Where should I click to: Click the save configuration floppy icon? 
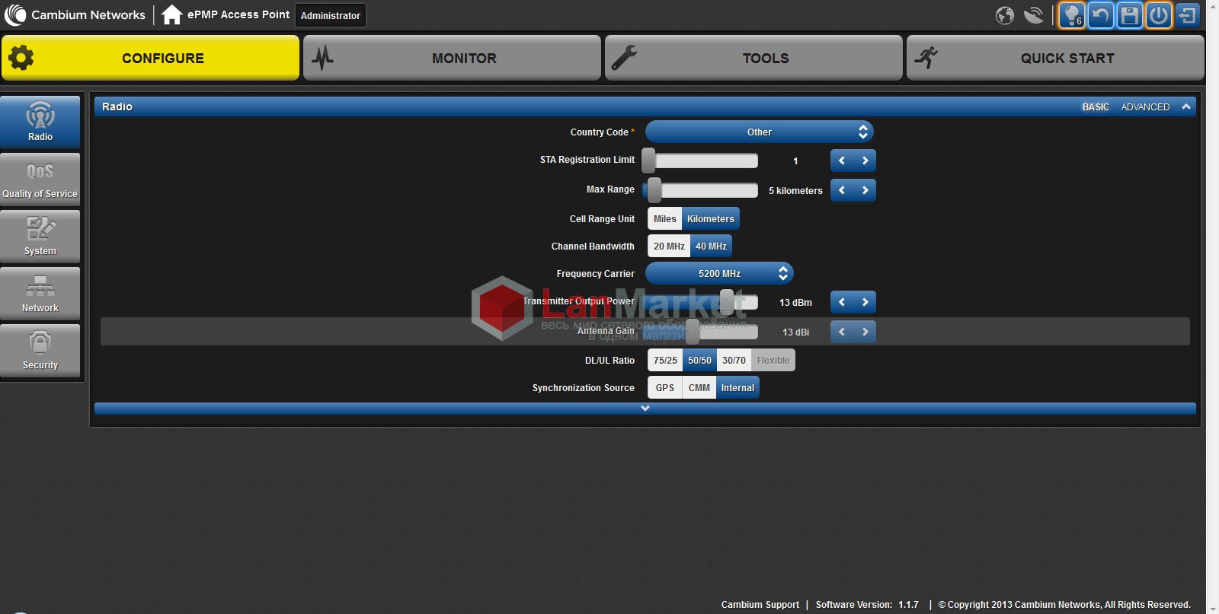[1130, 15]
